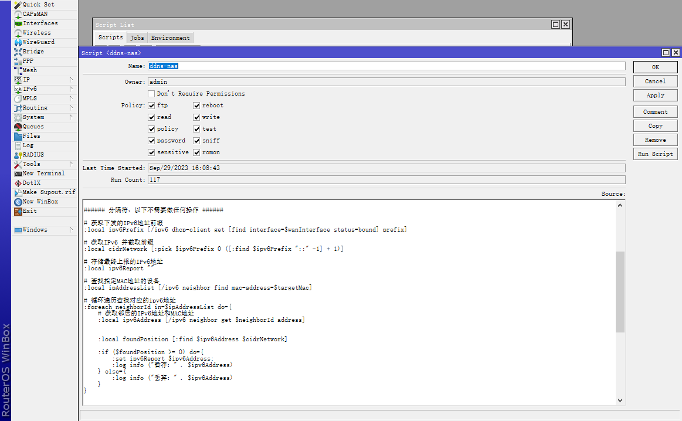This screenshot has height=421, width=682.
Task: Launch New Terminal icon
Action: click(x=18, y=174)
